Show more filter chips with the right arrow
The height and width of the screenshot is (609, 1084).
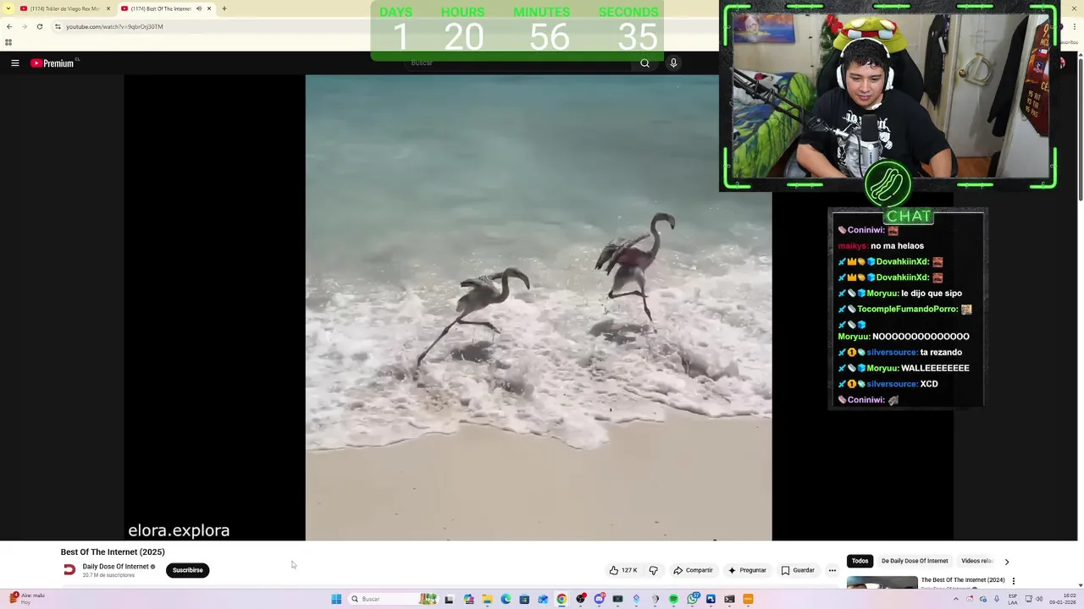1006,561
